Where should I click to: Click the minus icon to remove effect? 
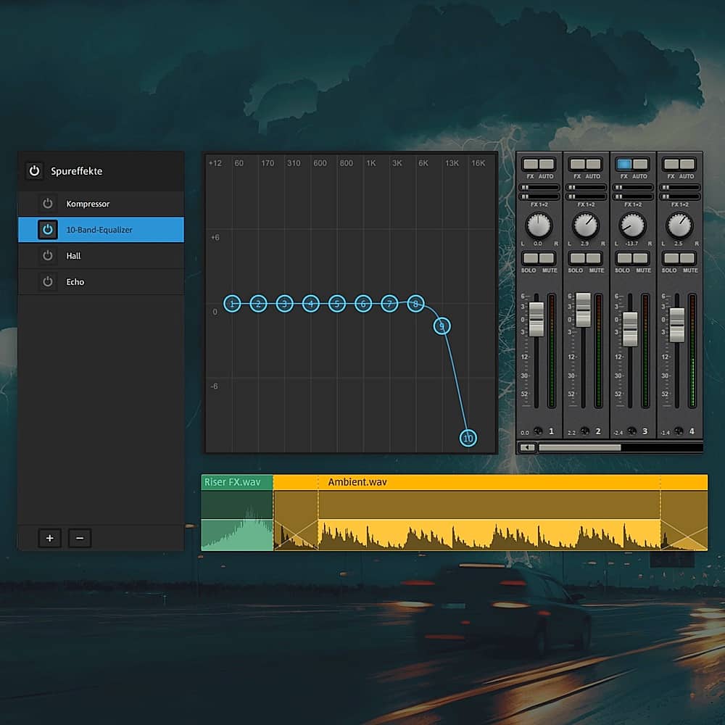tap(80, 538)
